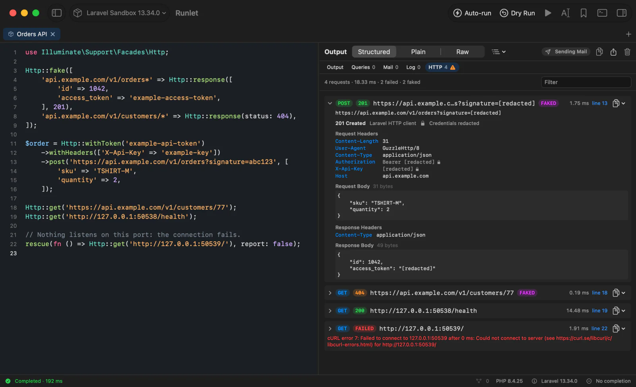Clear output with the trash icon

coord(627,52)
